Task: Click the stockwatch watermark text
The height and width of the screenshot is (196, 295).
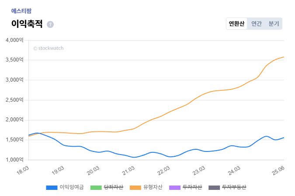Action: click(48, 48)
